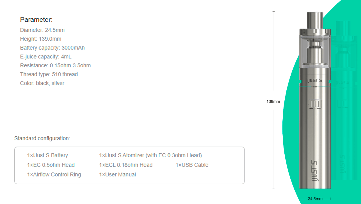361x204 pixels.
Task: Click the 24.5mm diameter dimension label
Action: 315,199
